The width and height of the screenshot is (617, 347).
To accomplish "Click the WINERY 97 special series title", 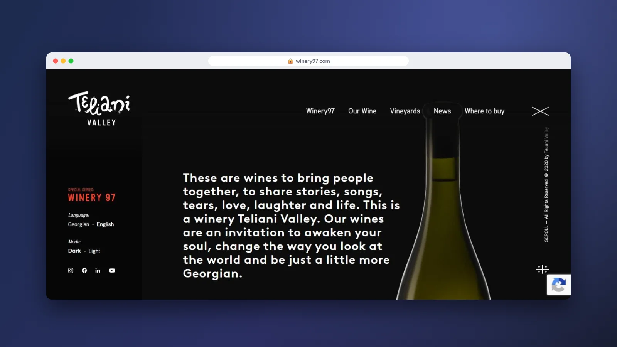I will [91, 197].
